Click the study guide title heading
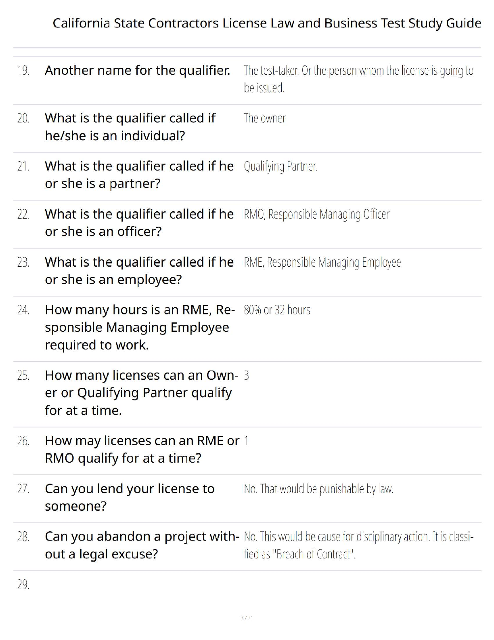The image size is (494, 640). [267, 23]
